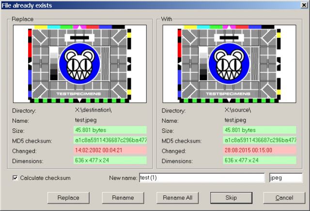The height and width of the screenshot is (211, 310).
Task: Skip this file conflict
Action: [x=231, y=198]
